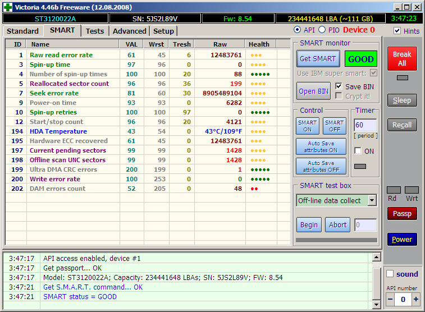
Task: Increase API number with plus button
Action: pyautogui.click(x=416, y=299)
